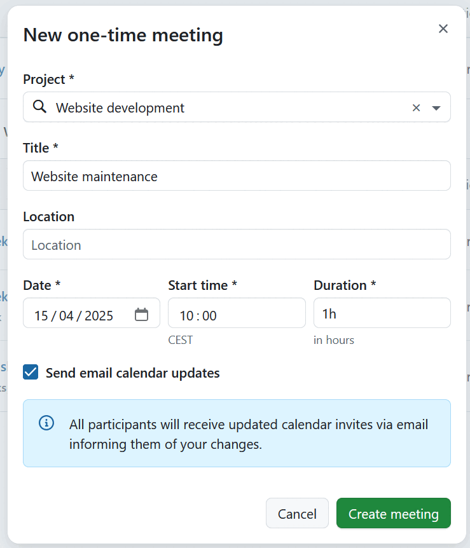The height and width of the screenshot is (548, 470).
Task: Clear the selected project using the X icon
Action: coord(417,107)
